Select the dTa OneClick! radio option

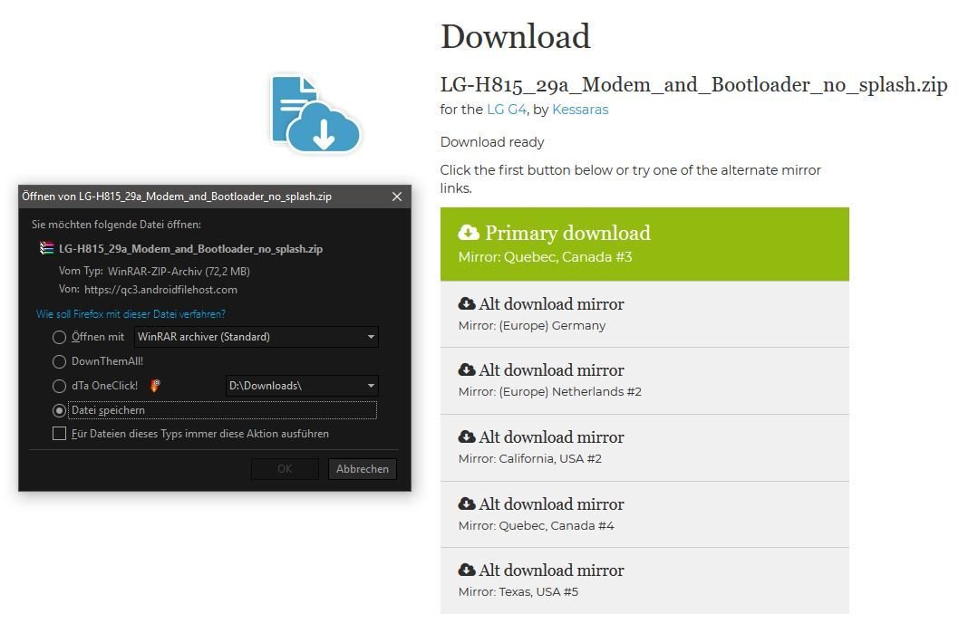[59, 386]
